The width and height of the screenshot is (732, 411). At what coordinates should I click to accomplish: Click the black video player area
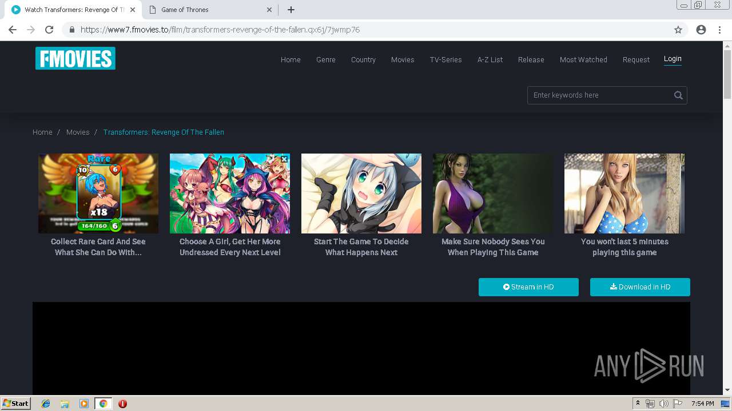coord(361,348)
